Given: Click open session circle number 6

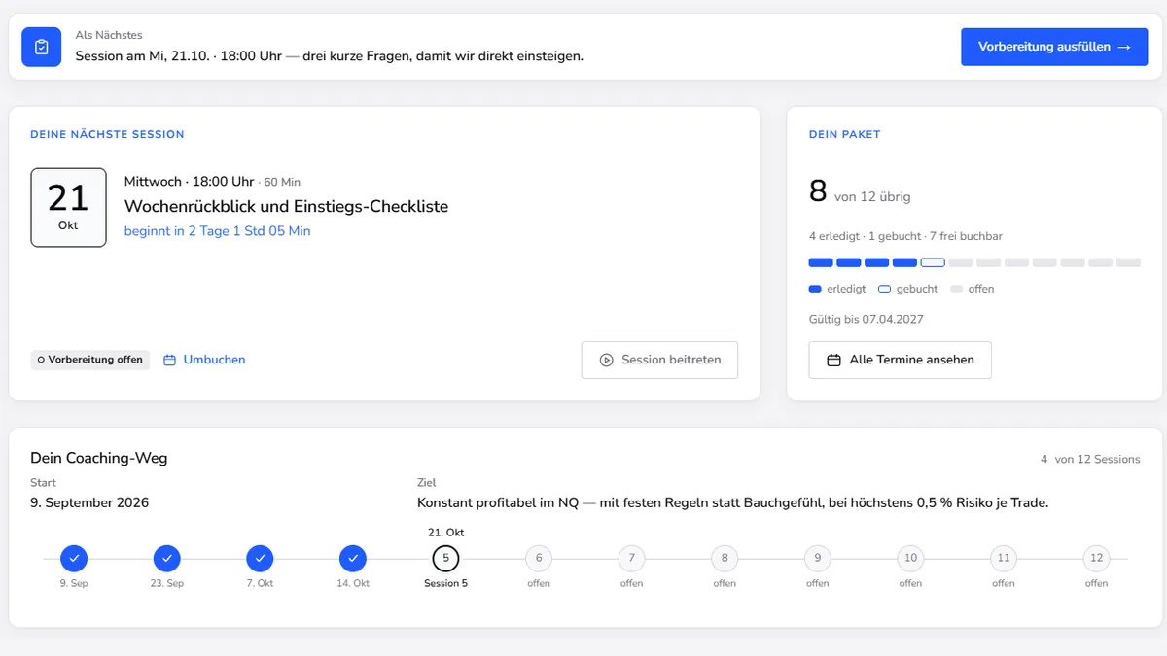Looking at the screenshot, I should point(539,559).
